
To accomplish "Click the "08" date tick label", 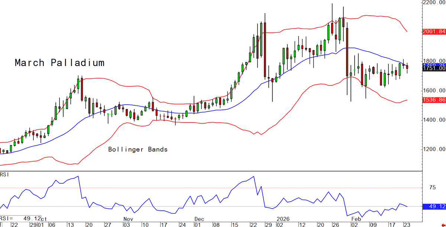I will point(216,224).
